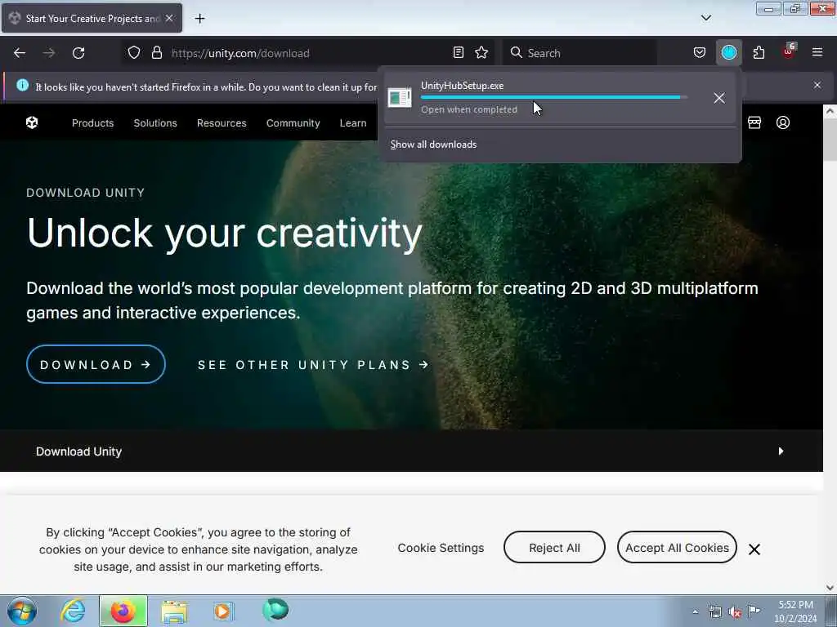Bookmark this page with the star icon
Image resolution: width=837 pixels, height=627 pixels.
[x=481, y=53]
